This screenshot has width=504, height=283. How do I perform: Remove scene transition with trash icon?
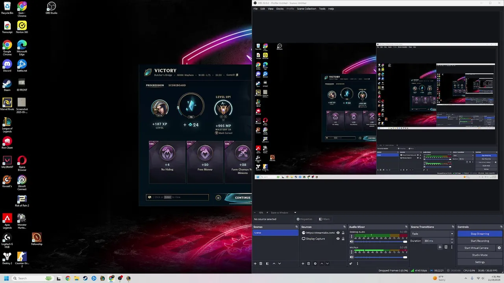tap(446, 247)
